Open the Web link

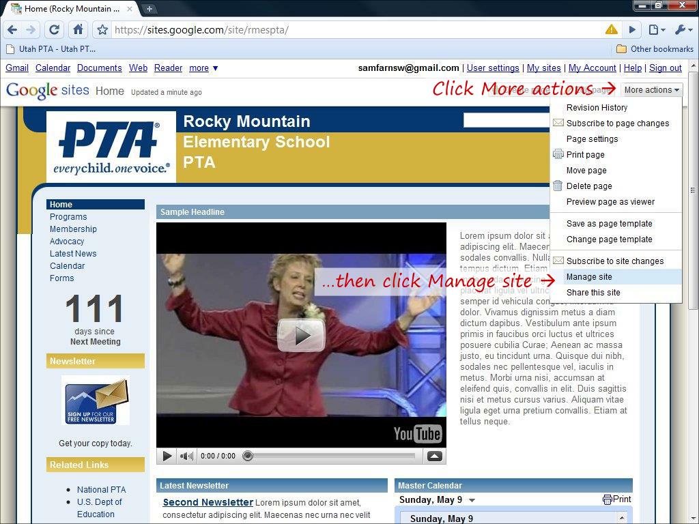(x=138, y=68)
